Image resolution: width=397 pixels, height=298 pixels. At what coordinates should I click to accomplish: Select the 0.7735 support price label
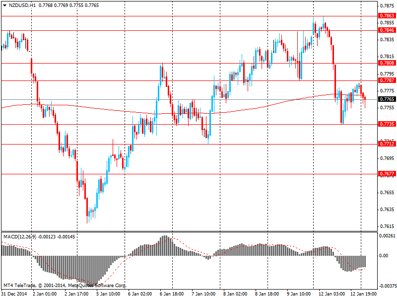point(387,124)
